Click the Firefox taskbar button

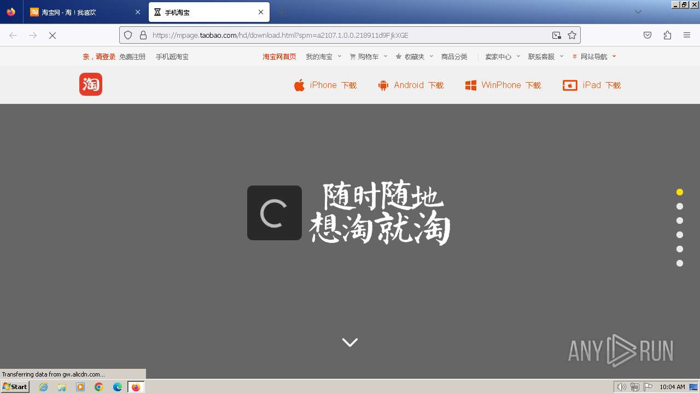tap(136, 387)
